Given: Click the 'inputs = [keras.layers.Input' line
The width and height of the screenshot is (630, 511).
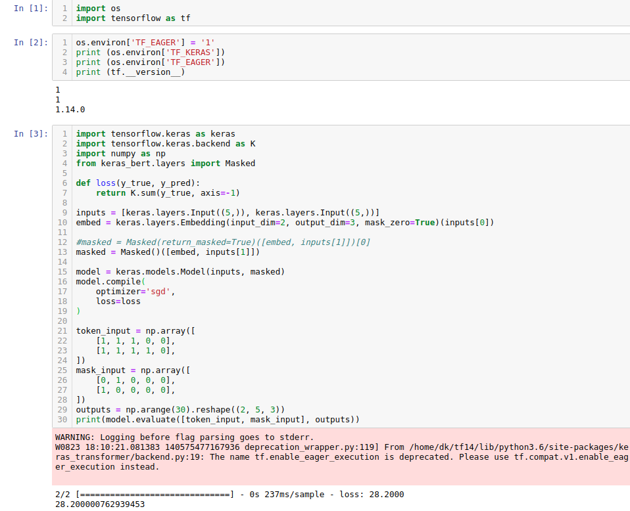Looking at the screenshot, I should (x=228, y=213).
